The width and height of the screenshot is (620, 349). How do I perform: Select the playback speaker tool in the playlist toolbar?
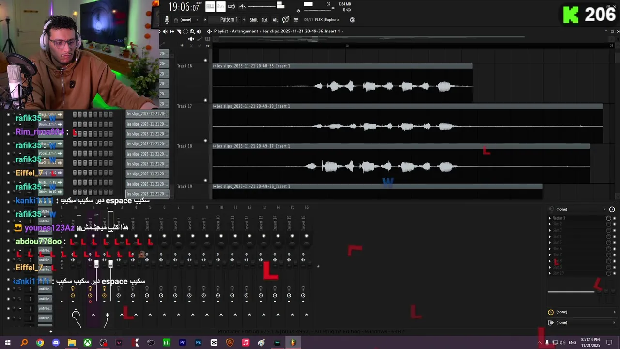pos(199,32)
